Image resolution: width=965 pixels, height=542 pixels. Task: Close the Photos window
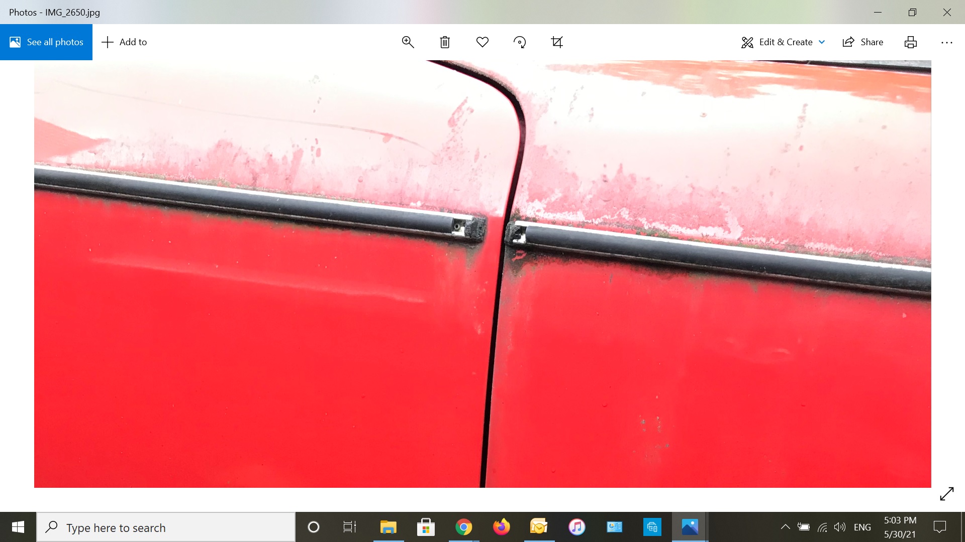click(x=947, y=12)
